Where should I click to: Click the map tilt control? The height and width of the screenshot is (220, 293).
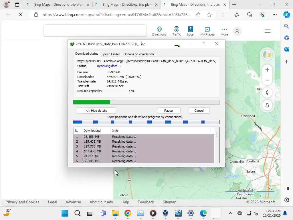(267, 105)
